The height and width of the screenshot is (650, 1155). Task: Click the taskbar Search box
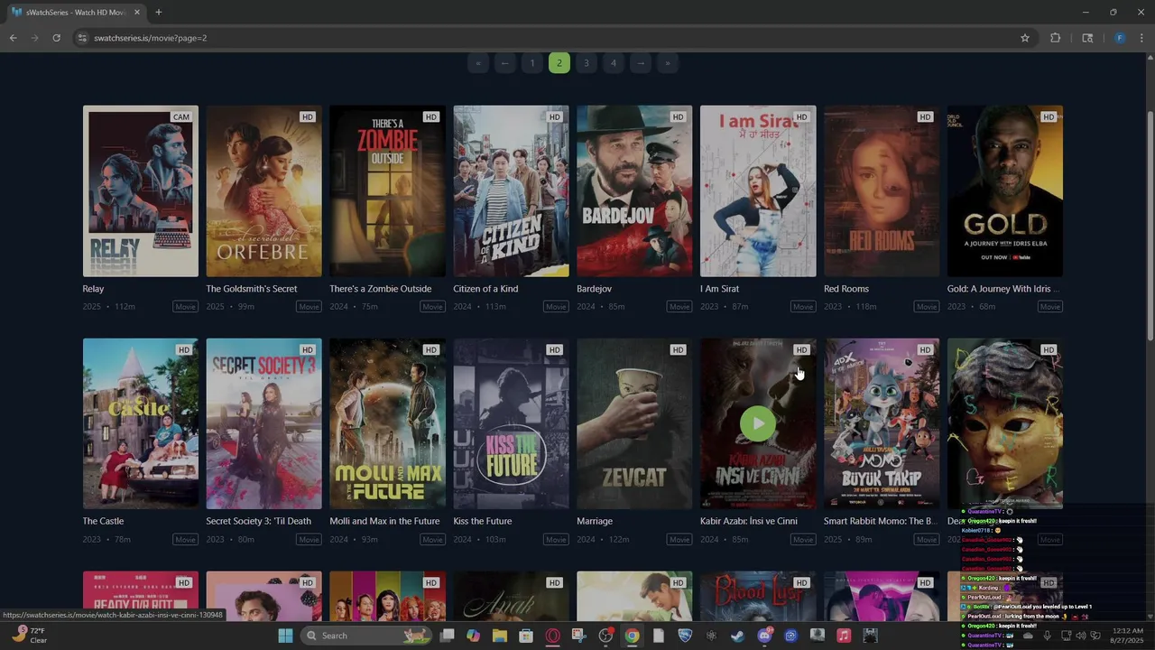click(x=366, y=636)
